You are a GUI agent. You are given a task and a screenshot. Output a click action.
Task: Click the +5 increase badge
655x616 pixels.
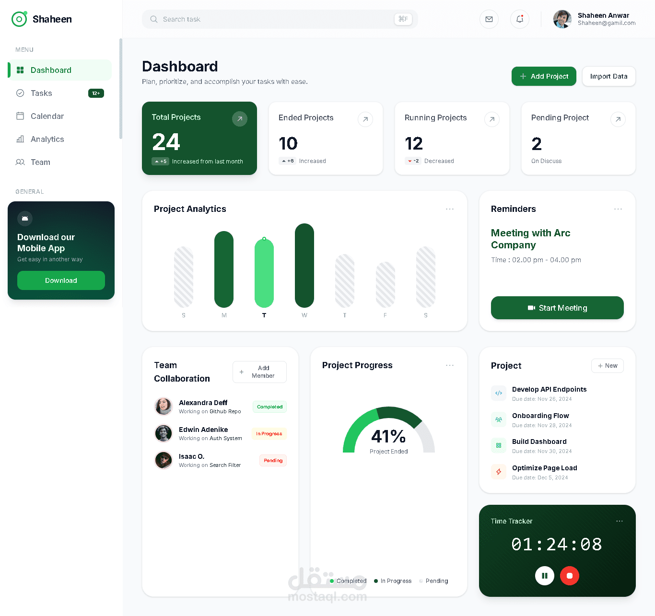point(160,162)
